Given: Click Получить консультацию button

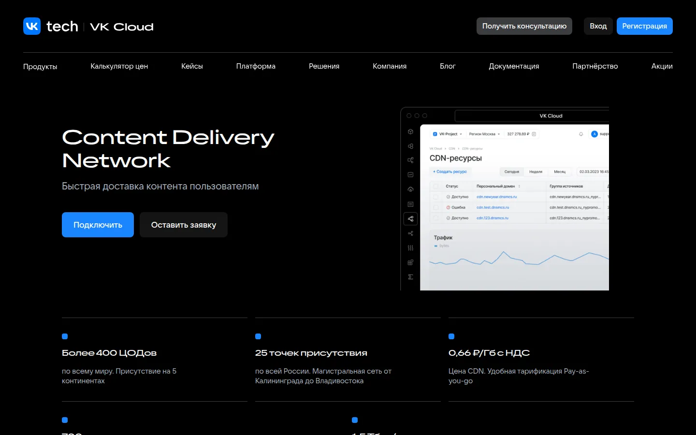Looking at the screenshot, I should (524, 26).
